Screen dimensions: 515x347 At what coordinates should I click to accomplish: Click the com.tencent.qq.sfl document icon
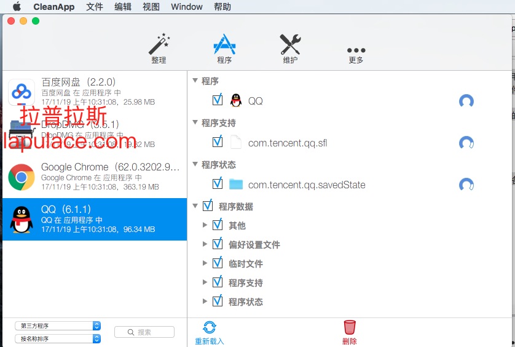point(235,142)
